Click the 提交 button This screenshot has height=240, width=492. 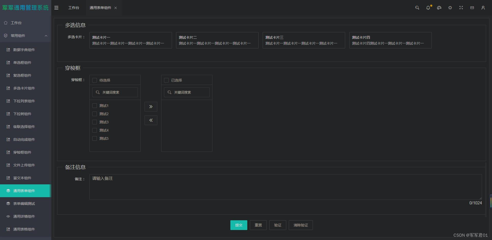point(239,225)
